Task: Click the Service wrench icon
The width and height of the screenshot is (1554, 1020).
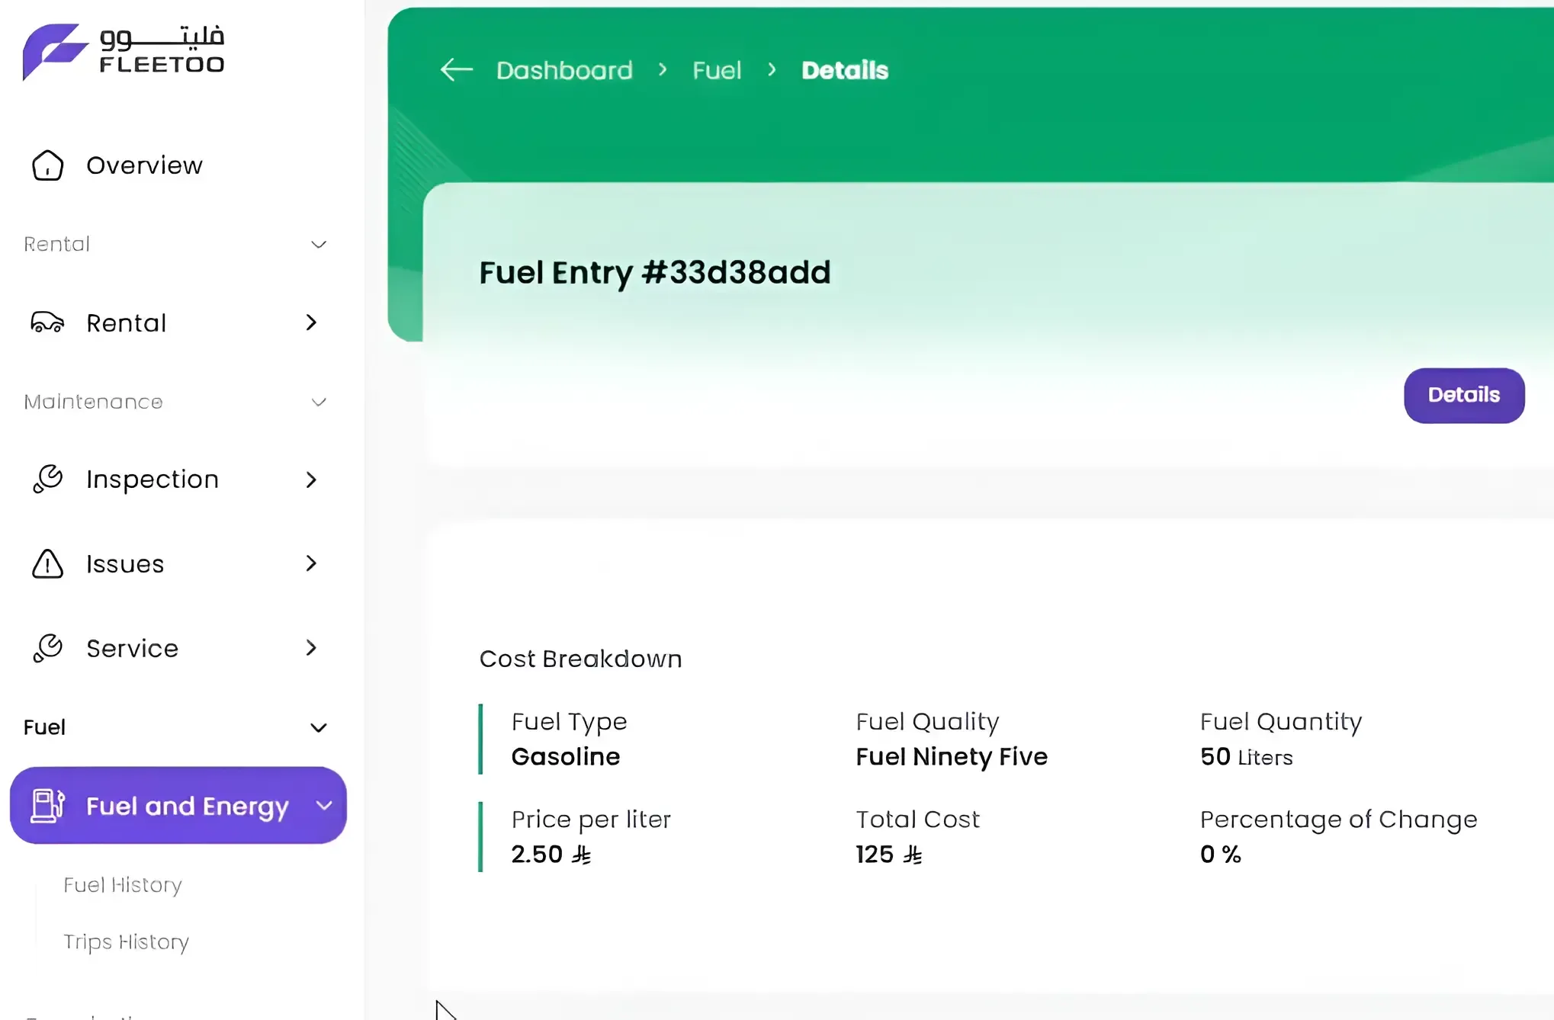Action: [x=47, y=648]
